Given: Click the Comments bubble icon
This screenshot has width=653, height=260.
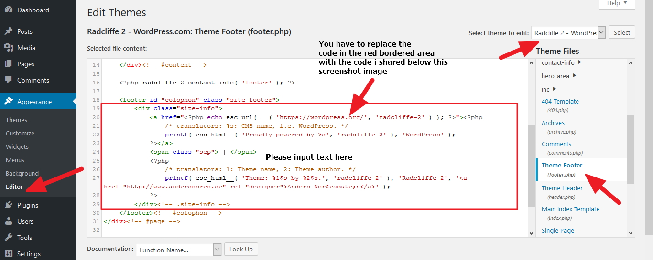Looking at the screenshot, I should pos(9,80).
